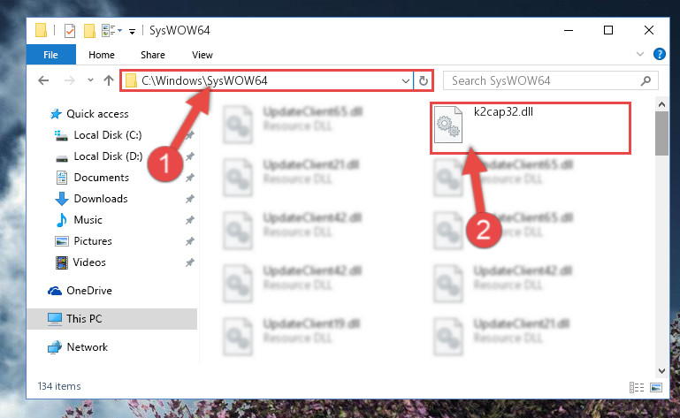This screenshot has width=680, height=418.
Task: Switch to the View ribbon tab
Action: [x=202, y=55]
